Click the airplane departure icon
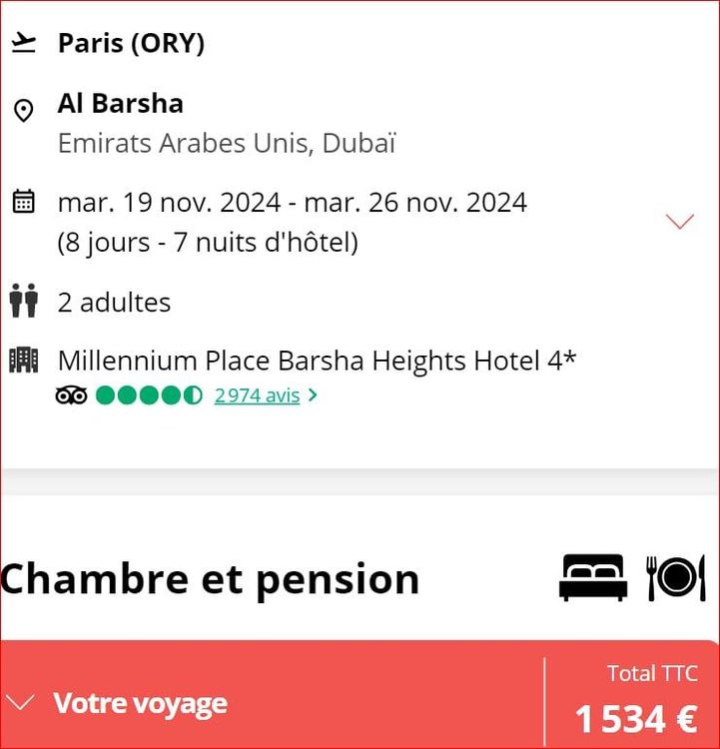The image size is (720, 749). pos(23,43)
